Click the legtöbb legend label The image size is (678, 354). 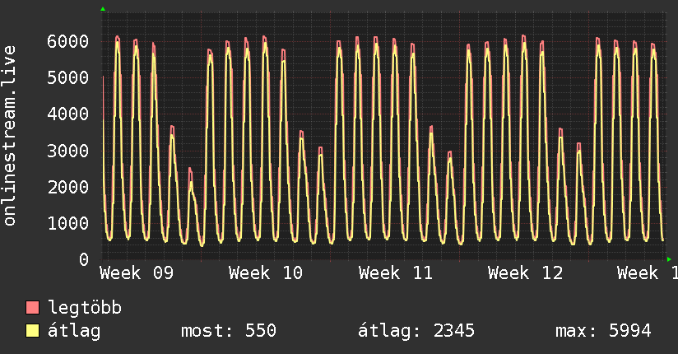coord(85,308)
